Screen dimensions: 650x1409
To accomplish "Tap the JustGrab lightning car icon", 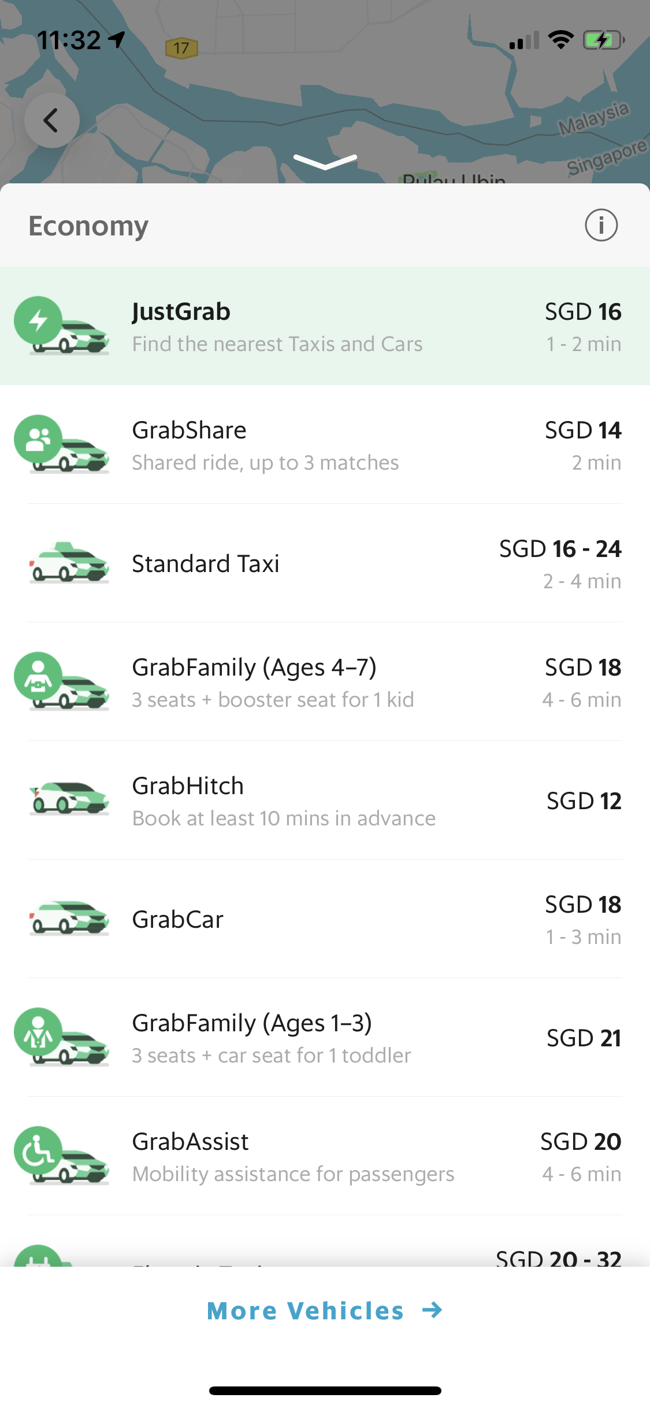I will pyautogui.click(x=62, y=326).
